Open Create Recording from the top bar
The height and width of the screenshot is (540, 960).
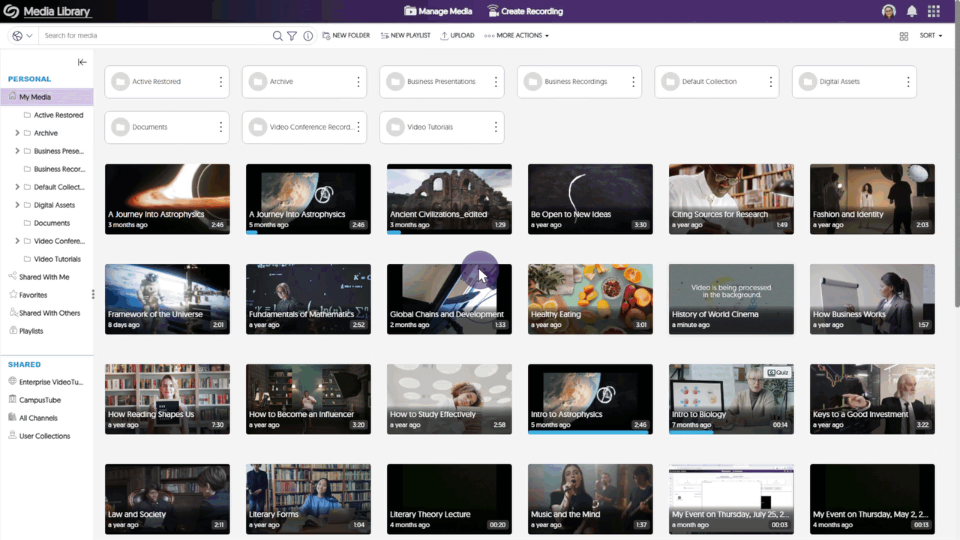(524, 11)
